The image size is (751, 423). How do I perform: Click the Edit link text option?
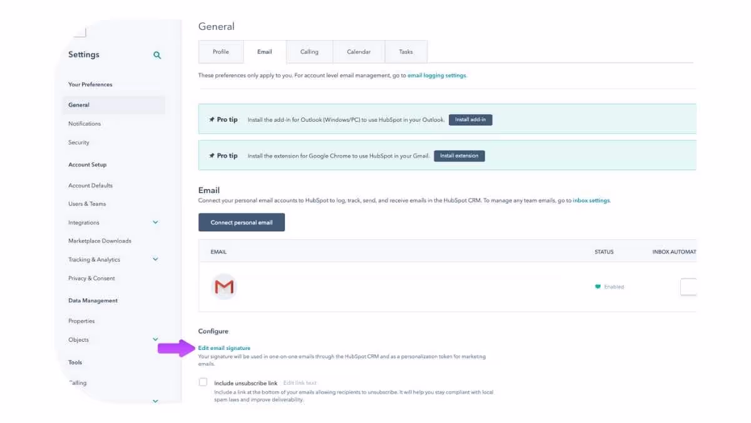[x=300, y=383]
